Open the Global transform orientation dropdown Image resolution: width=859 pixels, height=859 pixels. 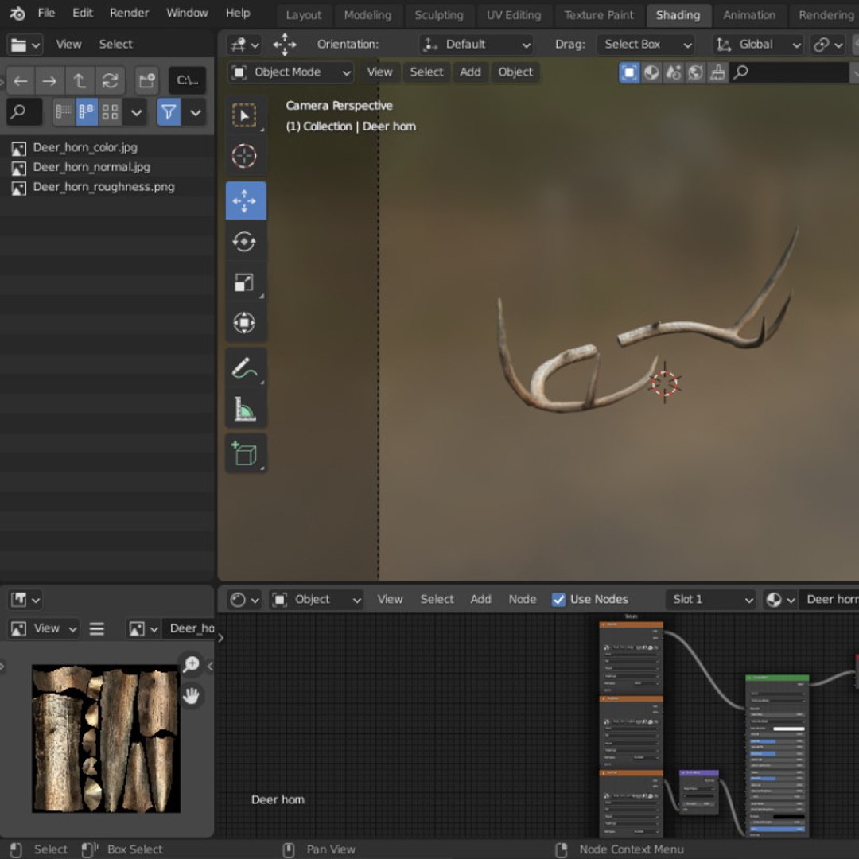click(759, 45)
